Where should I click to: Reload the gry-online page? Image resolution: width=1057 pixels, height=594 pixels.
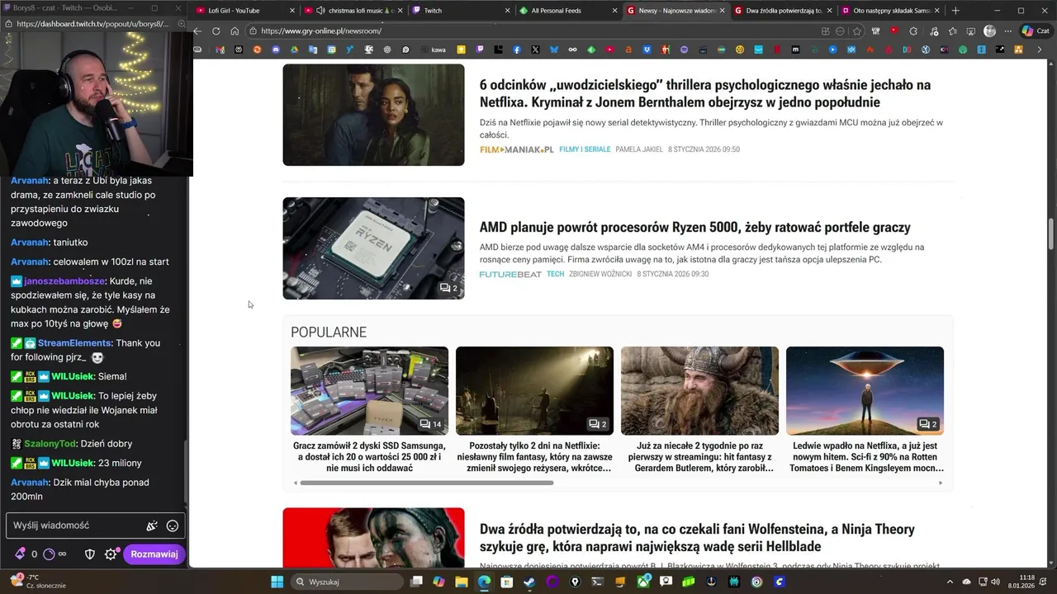[x=216, y=31]
